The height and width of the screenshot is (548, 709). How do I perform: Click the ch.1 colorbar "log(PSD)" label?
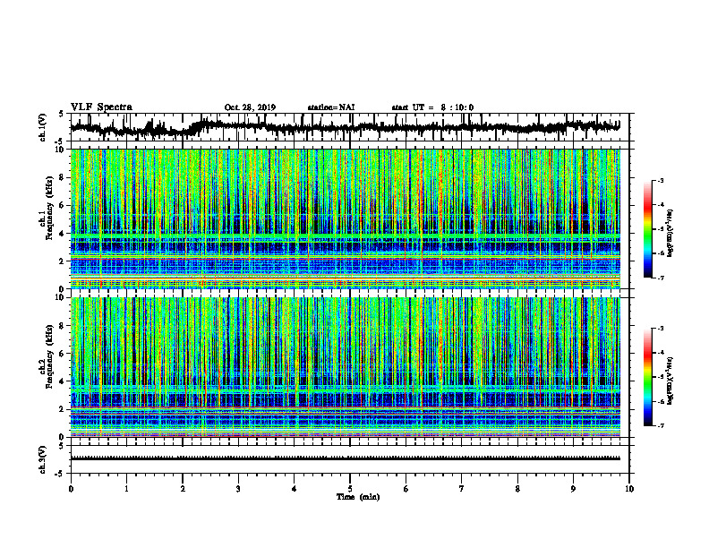671,233
